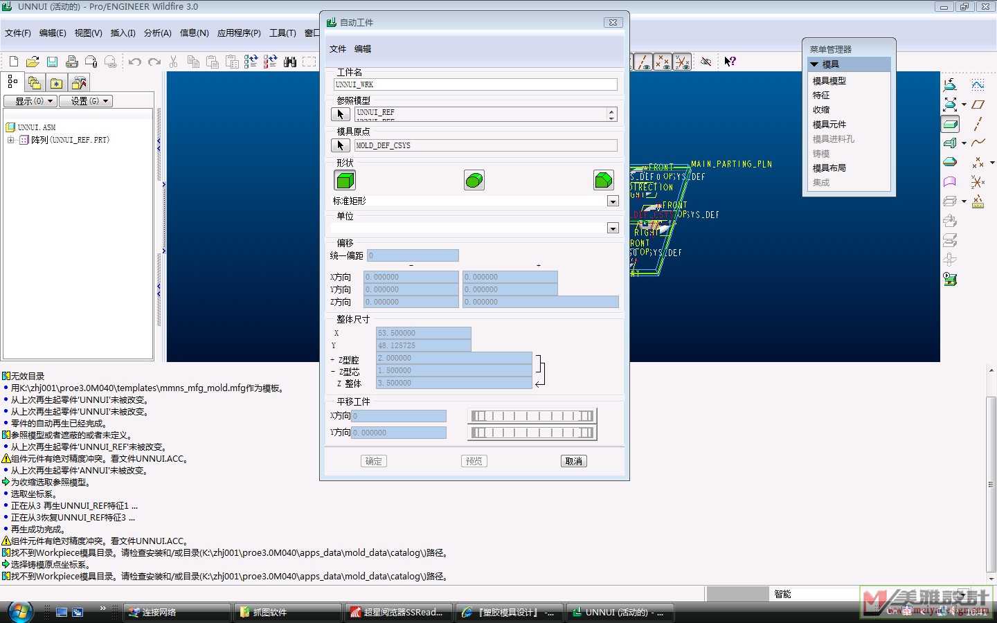Open the 工具(T) menu
Viewport: 997px width, 623px height.
pos(282,33)
